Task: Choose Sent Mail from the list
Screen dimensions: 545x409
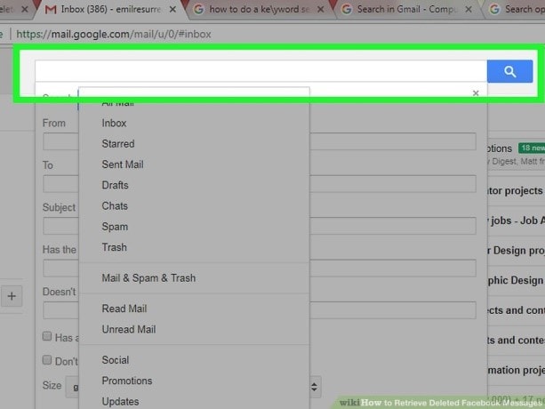Action: (x=123, y=164)
